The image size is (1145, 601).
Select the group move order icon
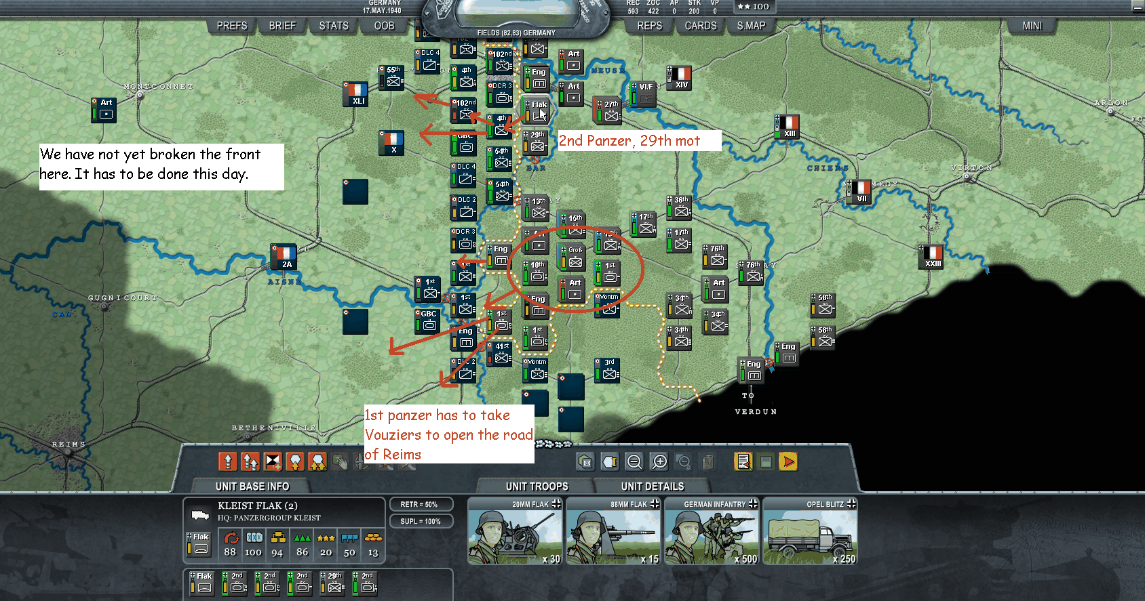pos(250,461)
